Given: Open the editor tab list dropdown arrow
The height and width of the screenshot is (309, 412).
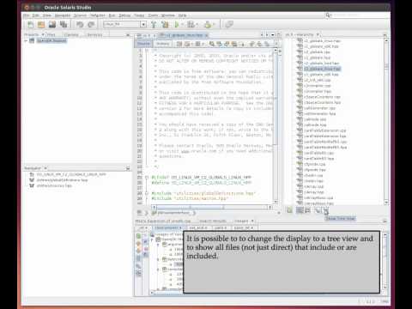Looking at the screenshot, I should pos(273,35).
